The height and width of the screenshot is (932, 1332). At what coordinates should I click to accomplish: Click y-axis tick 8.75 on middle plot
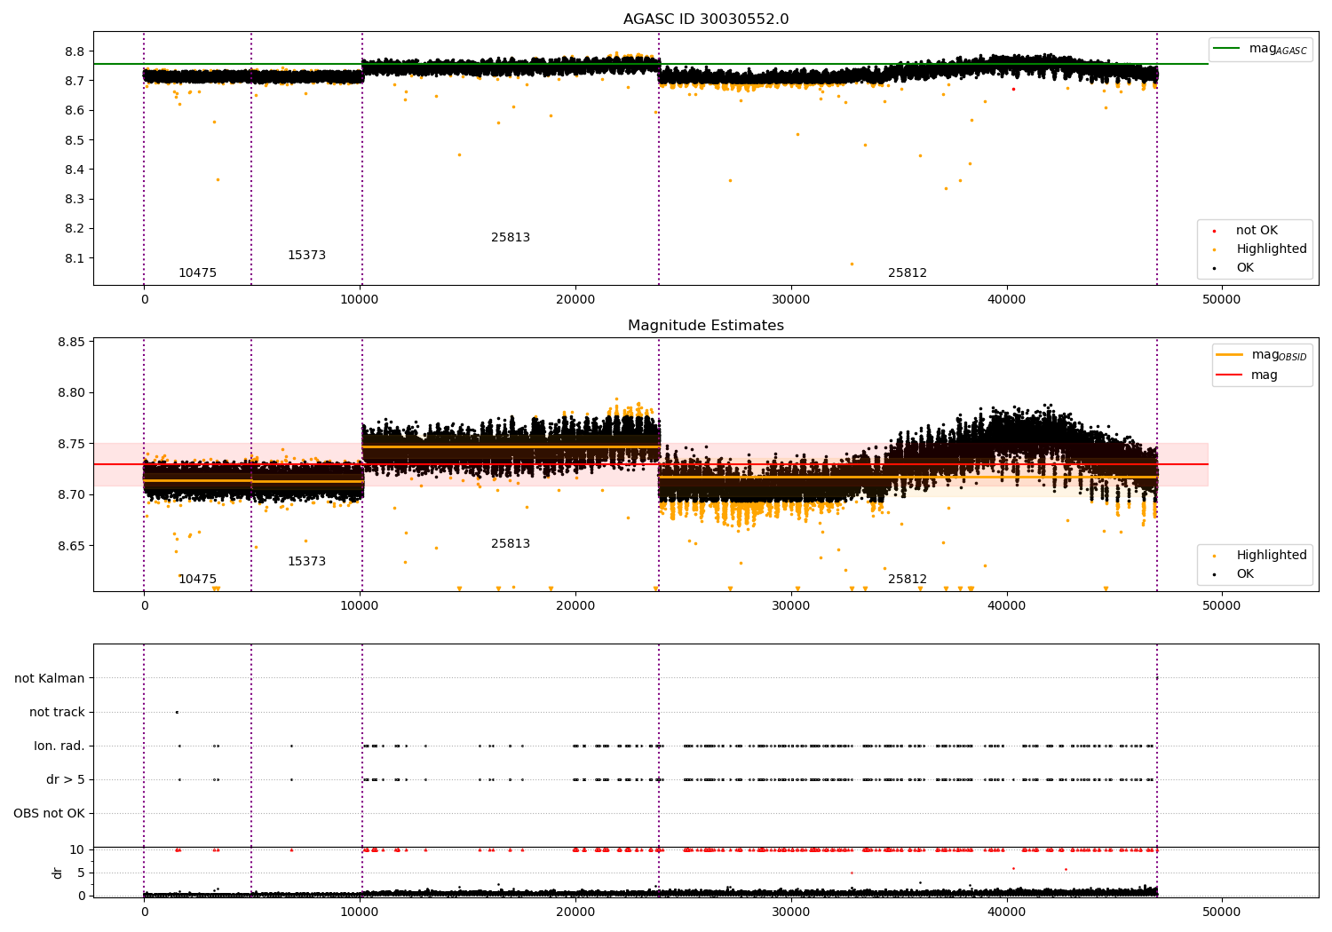pyautogui.click(x=71, y=444)
